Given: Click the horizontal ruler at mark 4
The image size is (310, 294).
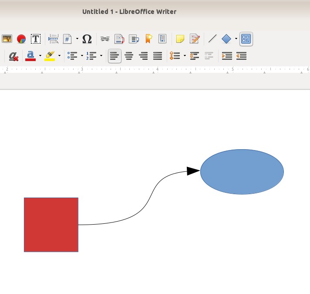Looking at the screenshot, I should tap(157, 69).
